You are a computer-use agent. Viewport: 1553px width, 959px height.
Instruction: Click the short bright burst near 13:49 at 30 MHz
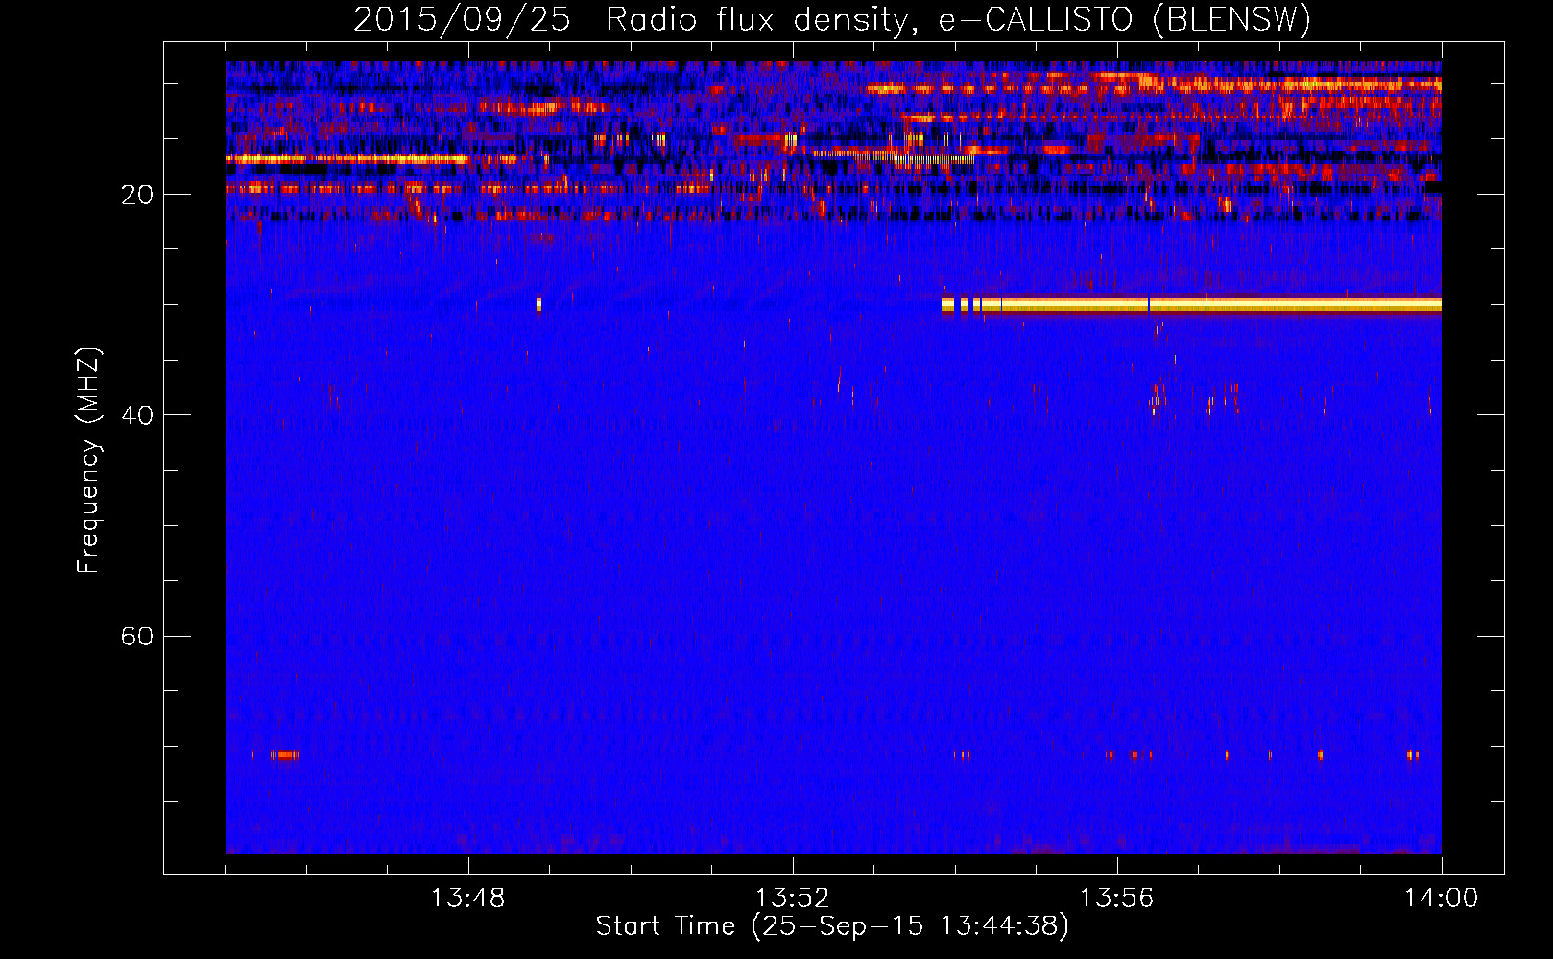(x=538, y=305)
